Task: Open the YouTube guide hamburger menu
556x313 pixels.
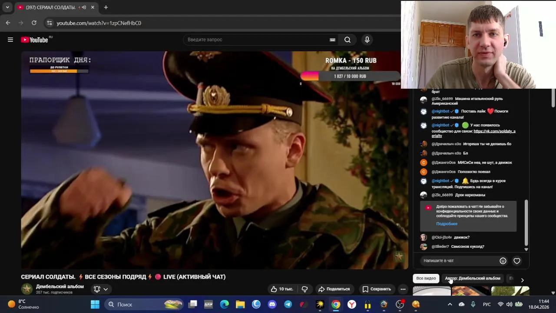Action: pos(10,40)
